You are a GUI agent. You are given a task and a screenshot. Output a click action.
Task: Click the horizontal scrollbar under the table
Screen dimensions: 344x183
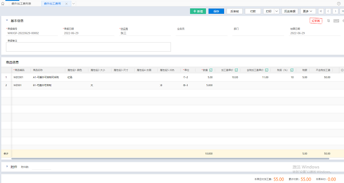pyautogui.click(x=170, y=158)
